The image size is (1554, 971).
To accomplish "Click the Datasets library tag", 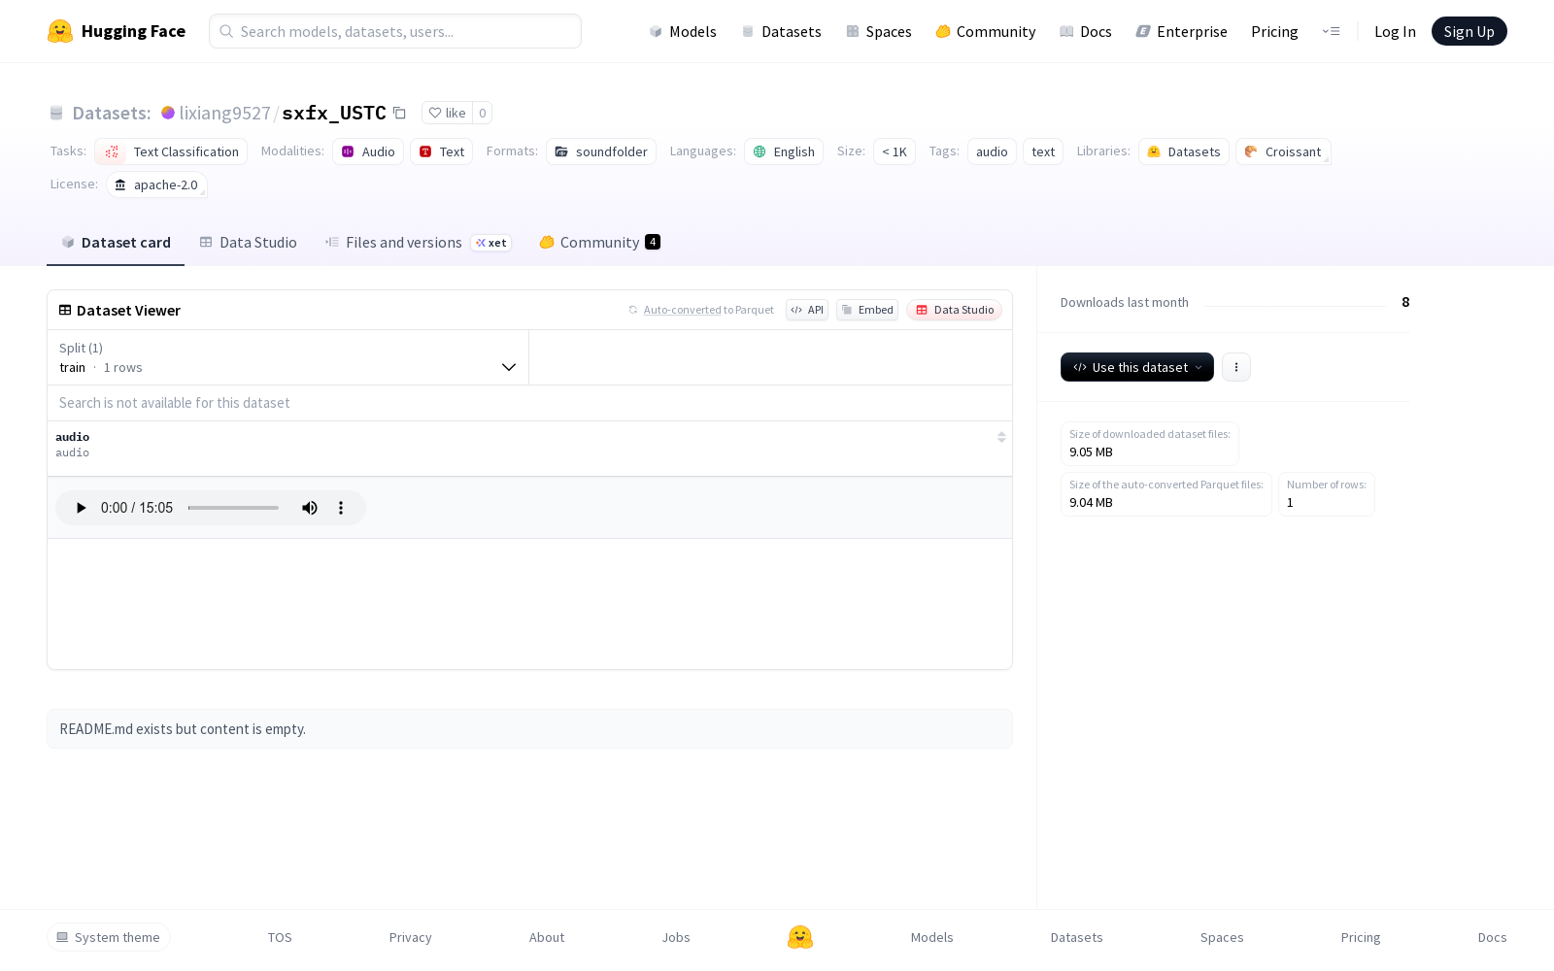I will click(1184, 151).
